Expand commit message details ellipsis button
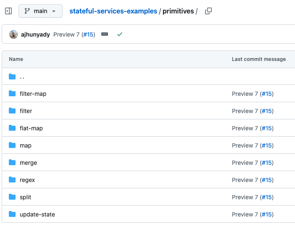The width and height of the screenshot is (295, 227). coord(105,34)
